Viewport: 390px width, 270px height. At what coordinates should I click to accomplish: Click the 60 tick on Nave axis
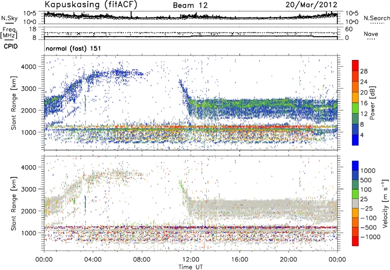click(349, 29)
